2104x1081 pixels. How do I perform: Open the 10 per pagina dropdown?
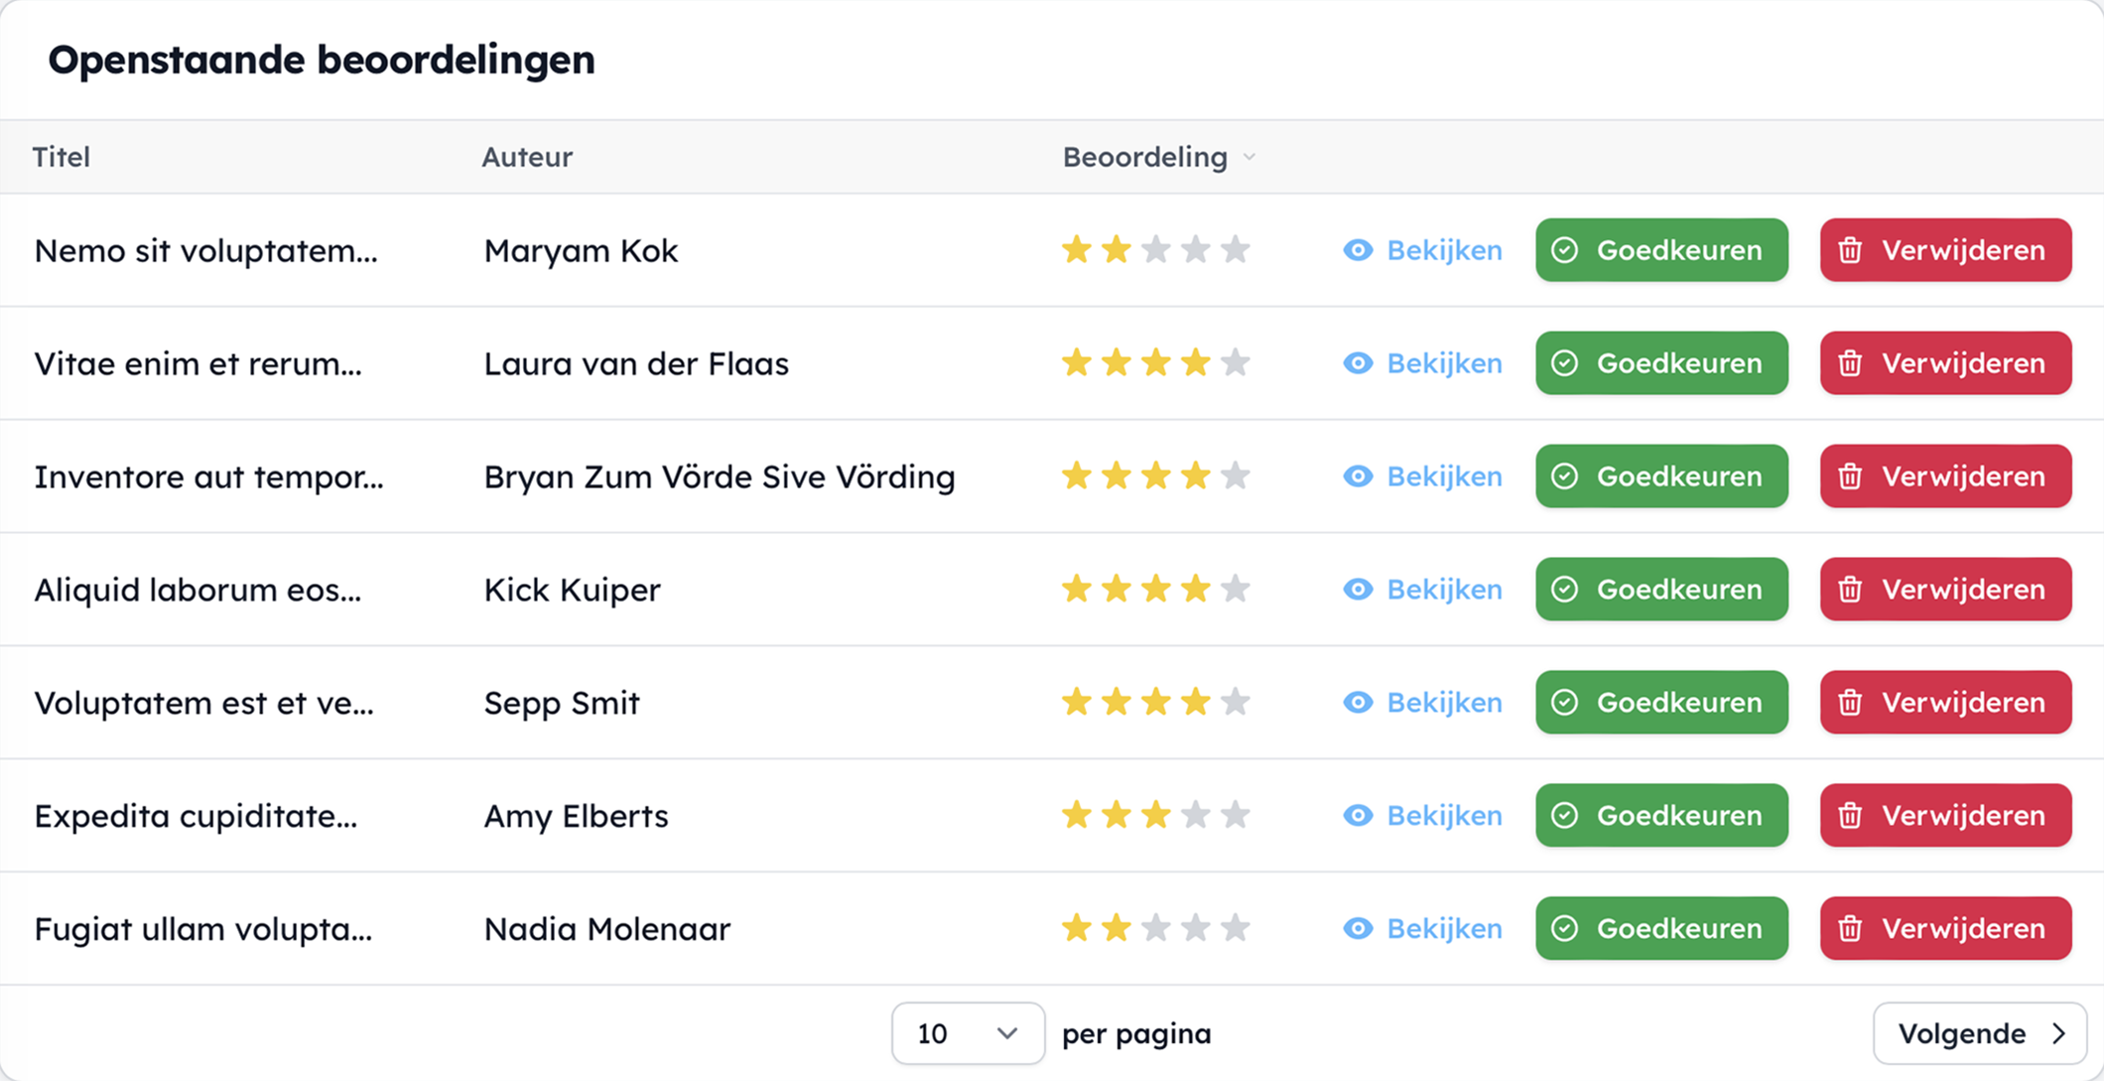click(968, 1033)
